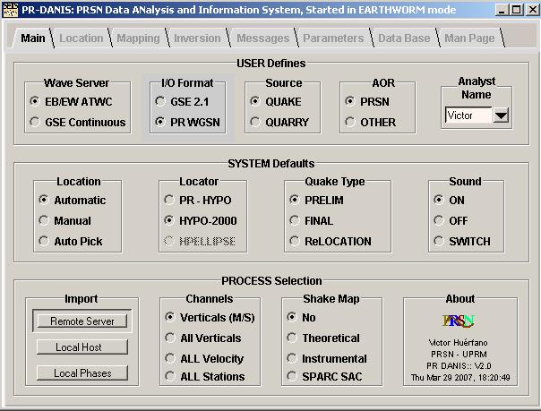The width and height of the screenshot is (541, 411).
Task: Set Location to Automatic
Action: (73, 200)
